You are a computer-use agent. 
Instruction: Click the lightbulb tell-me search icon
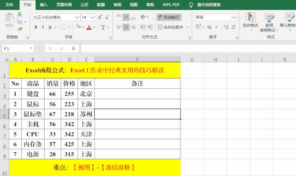pos(191,5)
